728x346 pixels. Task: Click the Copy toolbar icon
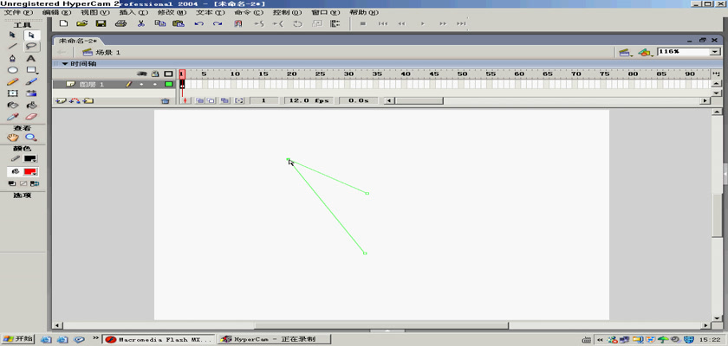[160, 23]
